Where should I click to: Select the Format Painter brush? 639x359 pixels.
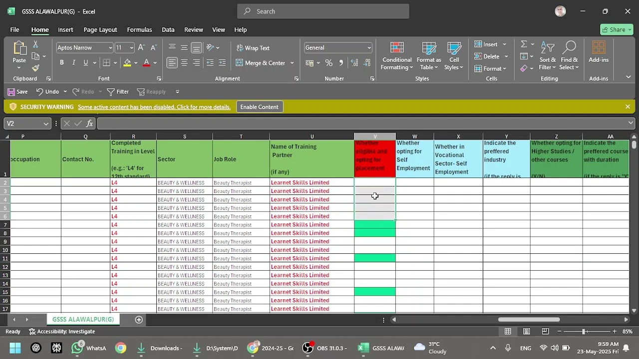[x=35, y=68]
